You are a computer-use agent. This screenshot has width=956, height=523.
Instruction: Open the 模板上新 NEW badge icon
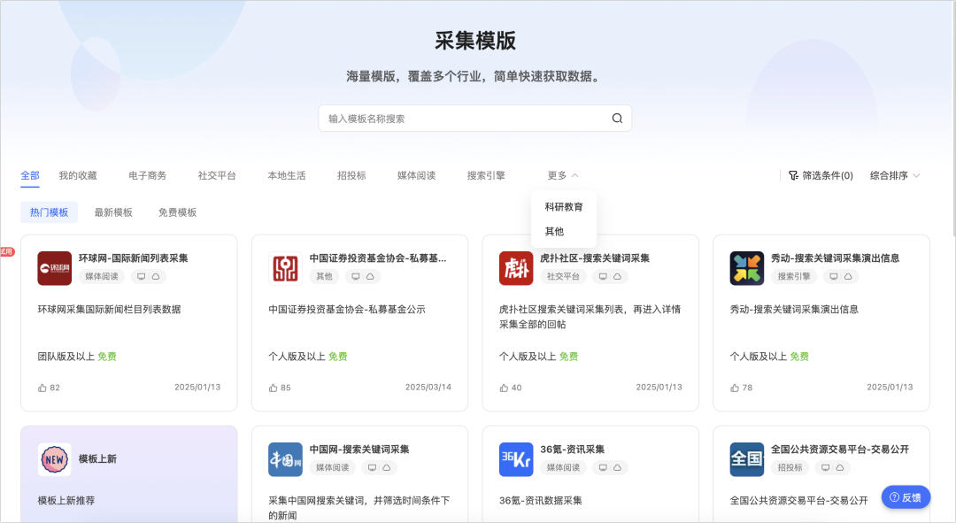pyautogui.click(x=54, y=459)
